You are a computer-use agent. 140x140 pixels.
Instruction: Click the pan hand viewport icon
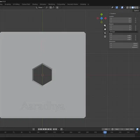pos(105,29)
